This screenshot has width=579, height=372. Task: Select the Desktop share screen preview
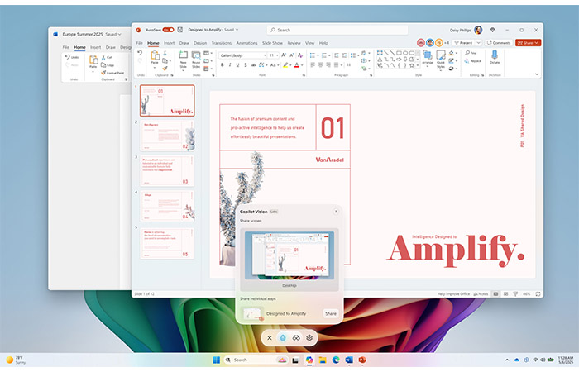click(289, 260)
